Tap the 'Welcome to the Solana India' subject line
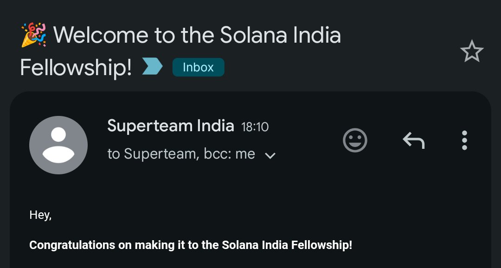Screen dimensions: 501x268 pyautogui.click(x=197, y=35)
